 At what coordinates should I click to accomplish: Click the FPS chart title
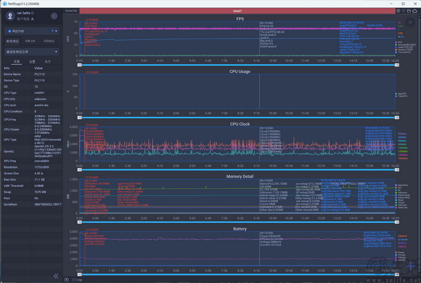pos(240,19)
